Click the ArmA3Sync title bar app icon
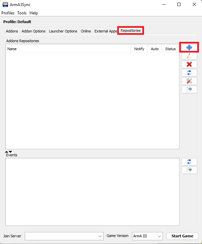This screenshot has width=202, height=244. point(5,4)
